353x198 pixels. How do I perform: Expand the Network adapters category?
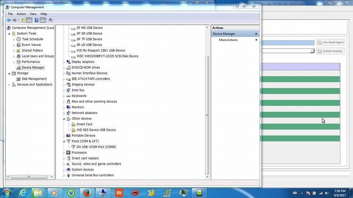tap(64, 113)
